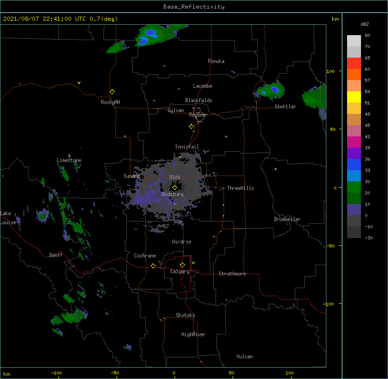Screen dimensions: 388x379
Task: Click the Banff town label
Action: 56,255
